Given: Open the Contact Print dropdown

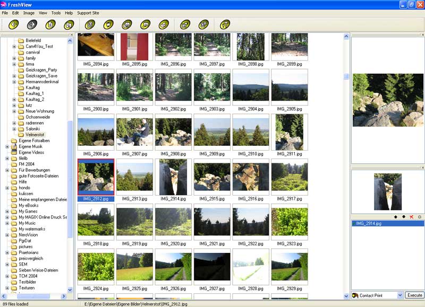Looking at the screenshot, I should (399, 295).
